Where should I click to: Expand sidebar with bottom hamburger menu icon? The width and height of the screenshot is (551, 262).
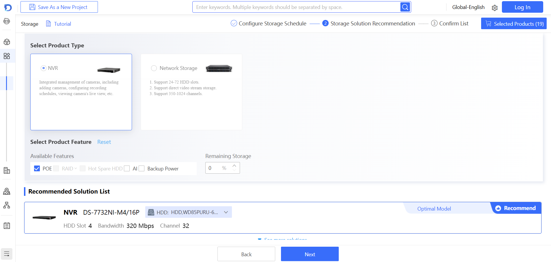tap(7, 254)
